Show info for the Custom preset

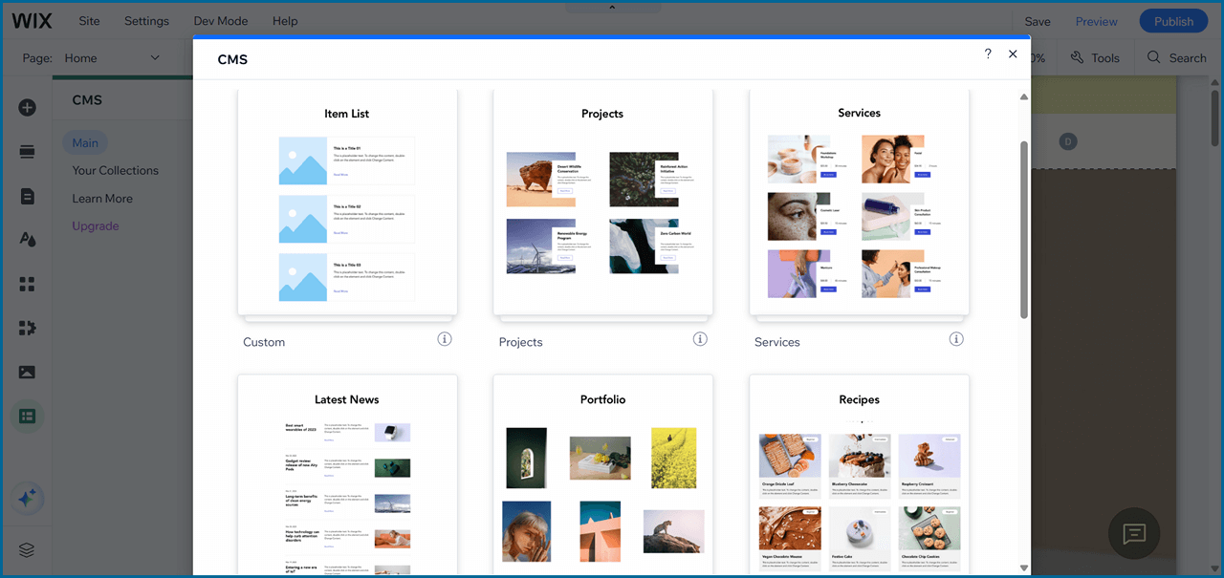pyautogui.click(x=444, y=339)
